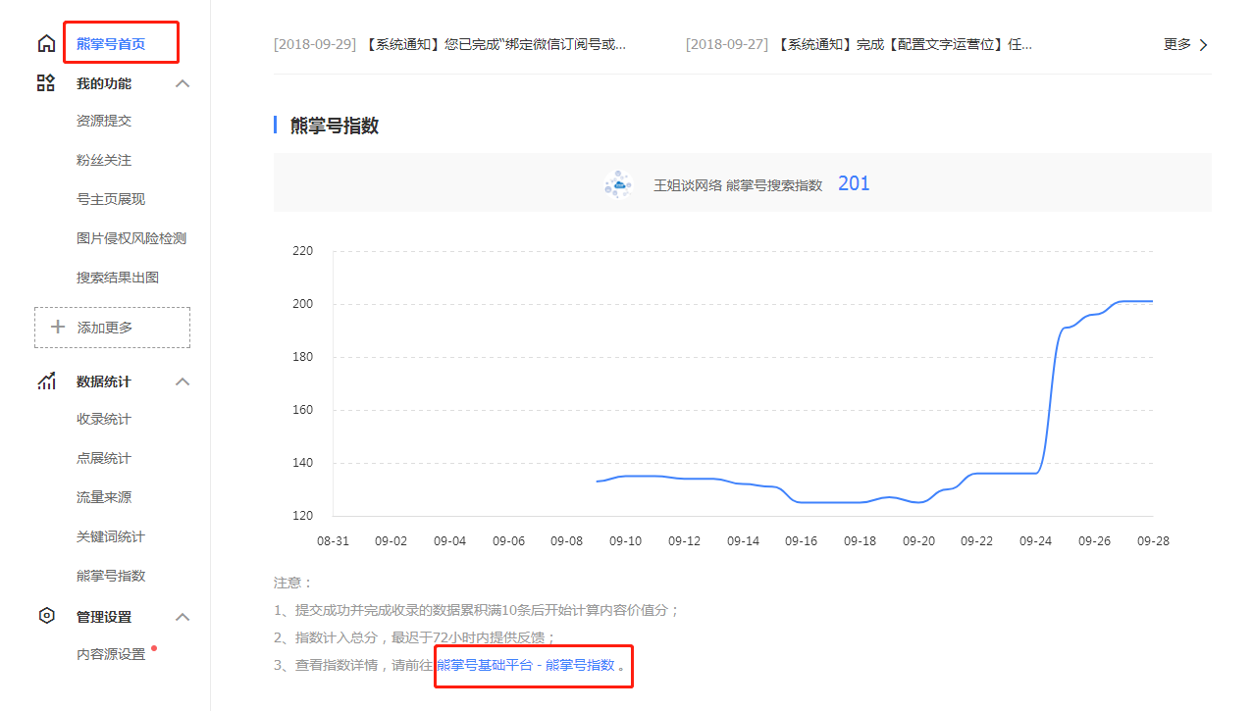1253x711 pixels.
Task: Open the 熊掌号基础平台 - 熊掌号指数 link
Action: point(526,665)
